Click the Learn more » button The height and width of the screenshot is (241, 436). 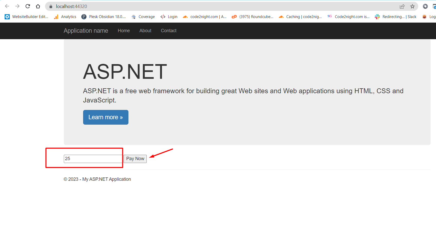point(106,117)
